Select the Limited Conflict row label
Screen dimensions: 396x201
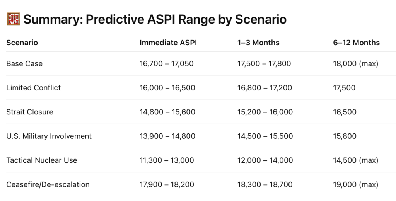[34, 88]
